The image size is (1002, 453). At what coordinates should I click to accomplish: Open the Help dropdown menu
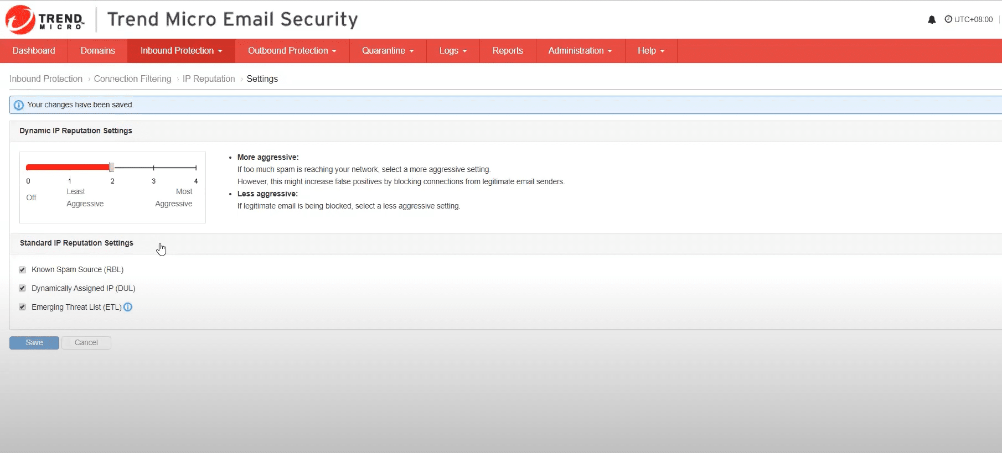coord(651,51)
